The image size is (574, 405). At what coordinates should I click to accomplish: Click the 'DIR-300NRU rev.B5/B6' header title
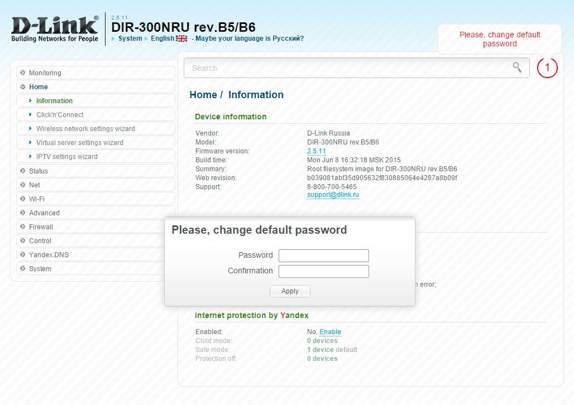coord(183,27)
